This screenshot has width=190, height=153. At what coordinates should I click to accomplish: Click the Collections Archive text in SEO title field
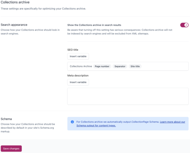(81, 66)
